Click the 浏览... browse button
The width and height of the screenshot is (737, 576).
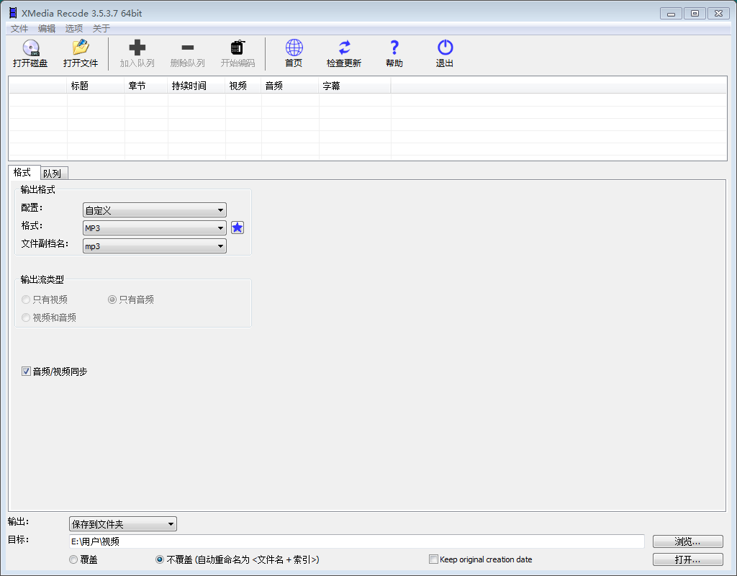[x=687, y=541]
